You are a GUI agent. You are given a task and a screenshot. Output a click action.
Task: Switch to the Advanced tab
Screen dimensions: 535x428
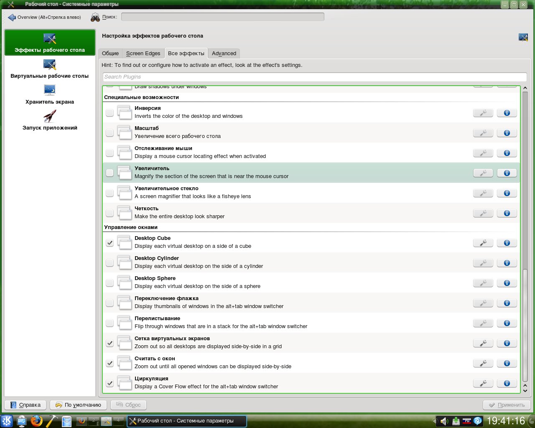coord(224,53)
